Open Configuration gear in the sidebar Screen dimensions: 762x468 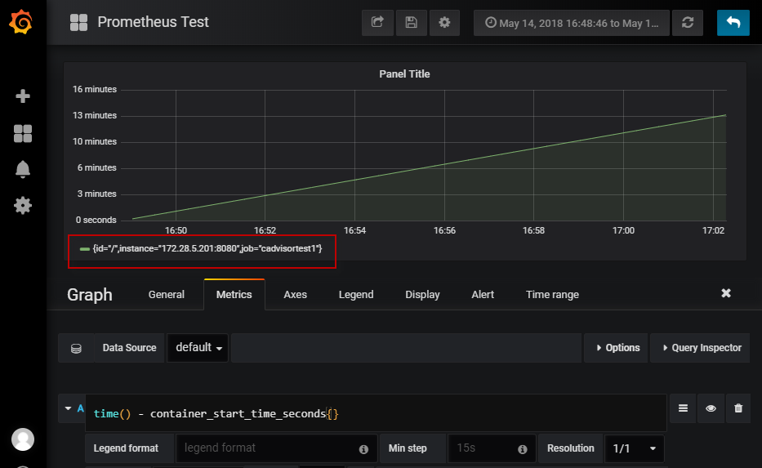[x=22, y=206]
